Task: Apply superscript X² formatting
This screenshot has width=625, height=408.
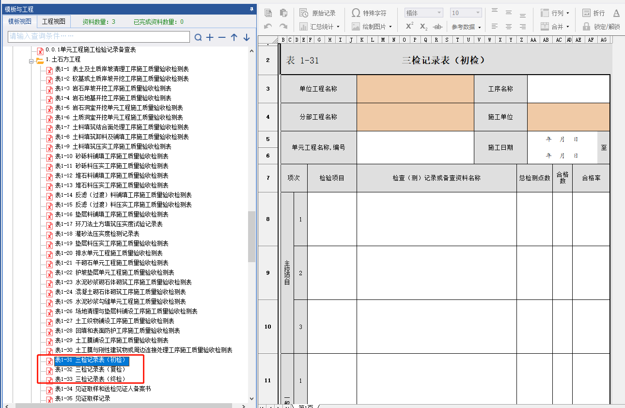Action: coord(409,26)
